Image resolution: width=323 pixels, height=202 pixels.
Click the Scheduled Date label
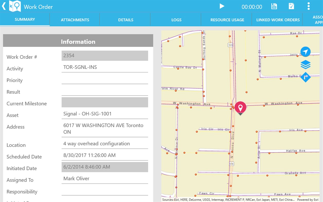24,157
